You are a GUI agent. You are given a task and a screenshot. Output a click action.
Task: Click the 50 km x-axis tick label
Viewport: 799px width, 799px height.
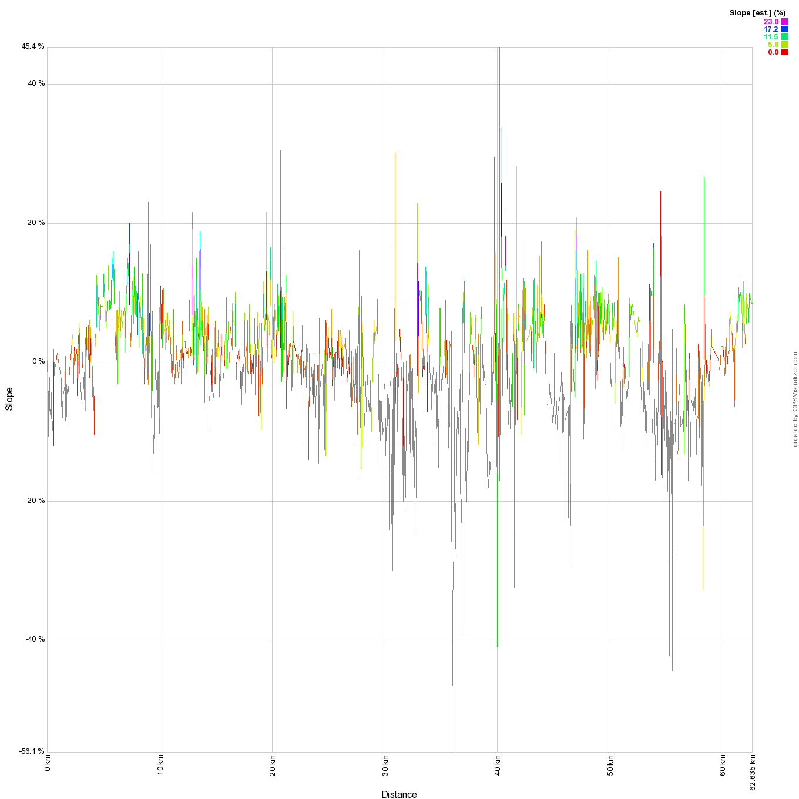coord(610,765)
